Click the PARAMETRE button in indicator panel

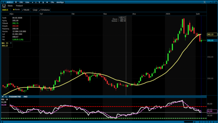click(15, 96)
